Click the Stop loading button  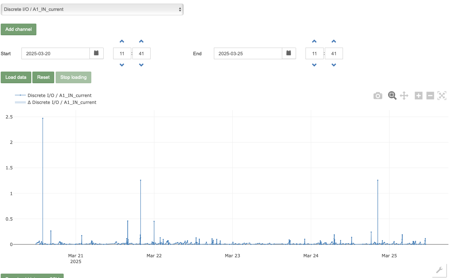click(73, 77)
